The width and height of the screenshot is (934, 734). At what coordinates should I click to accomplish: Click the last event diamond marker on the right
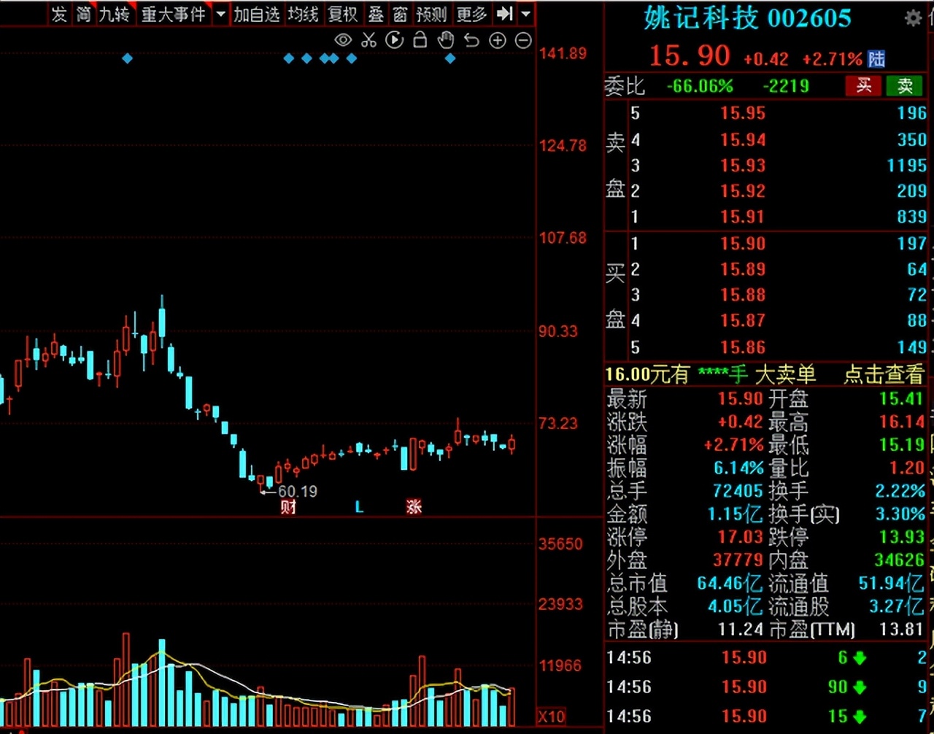pos(450,58)
